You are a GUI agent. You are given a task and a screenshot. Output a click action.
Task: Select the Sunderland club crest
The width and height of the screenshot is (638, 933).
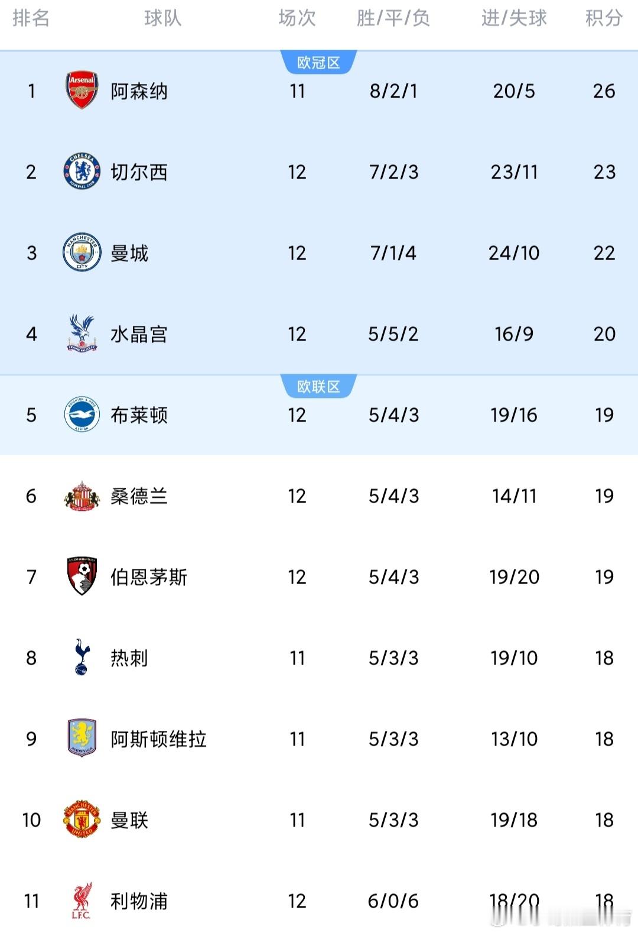pos(82,495)
